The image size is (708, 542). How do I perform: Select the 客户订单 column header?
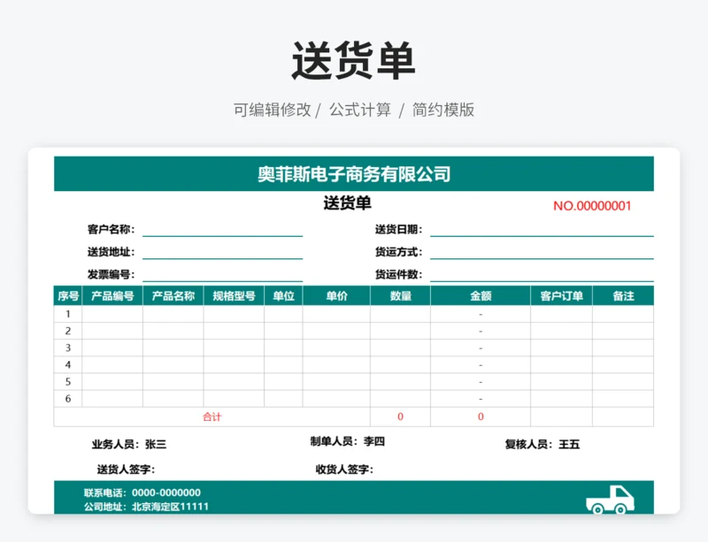561,296
